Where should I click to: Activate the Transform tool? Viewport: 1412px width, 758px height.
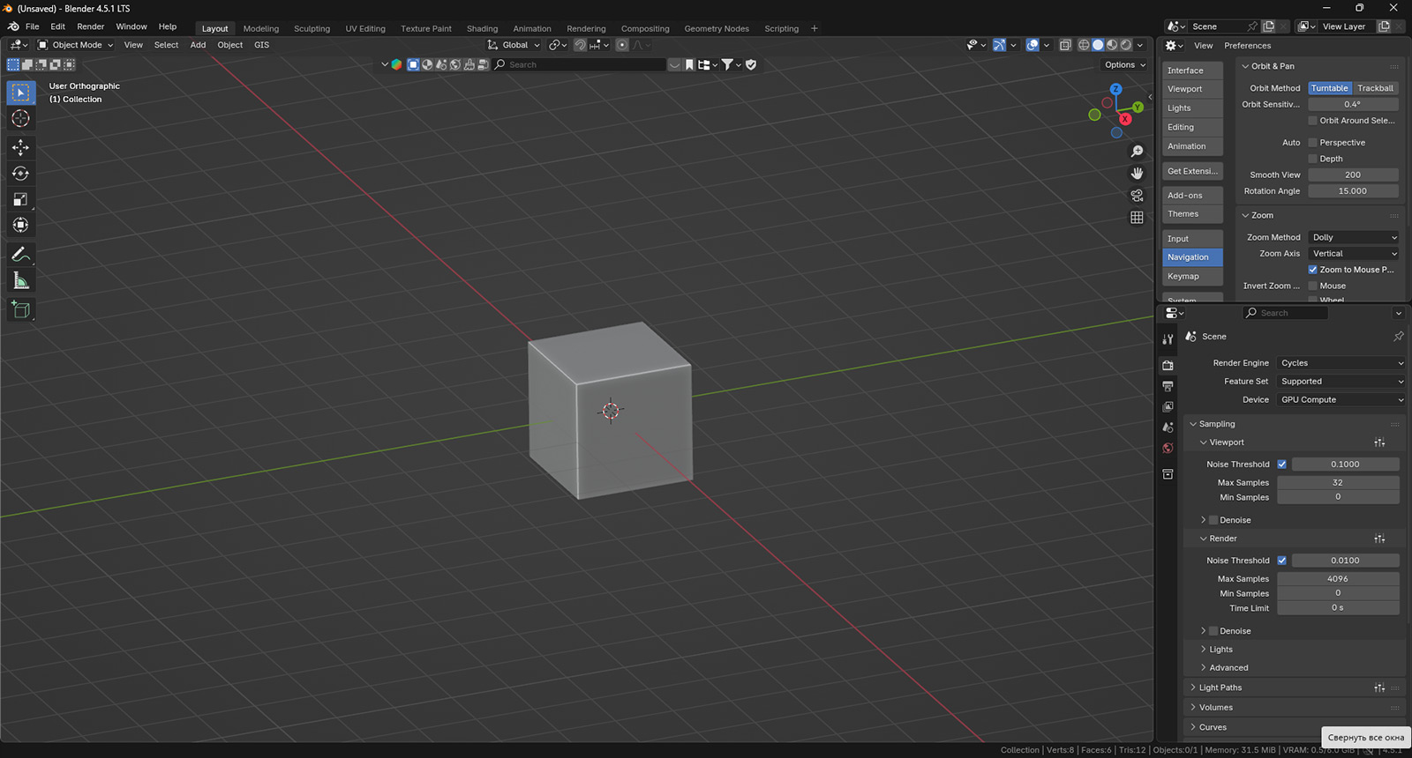21,225
